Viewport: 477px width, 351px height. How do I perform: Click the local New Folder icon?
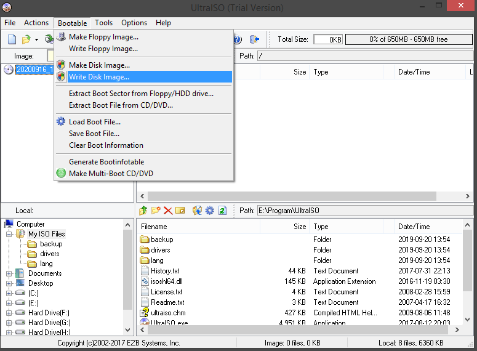click(x=156, y=211)
